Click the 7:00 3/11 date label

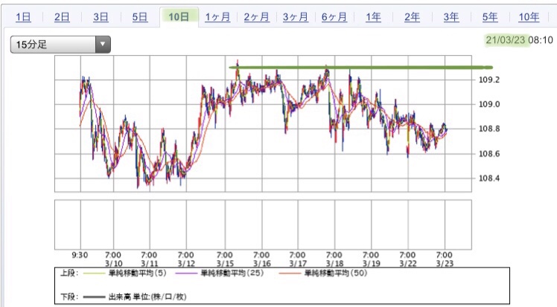(149, 259)
